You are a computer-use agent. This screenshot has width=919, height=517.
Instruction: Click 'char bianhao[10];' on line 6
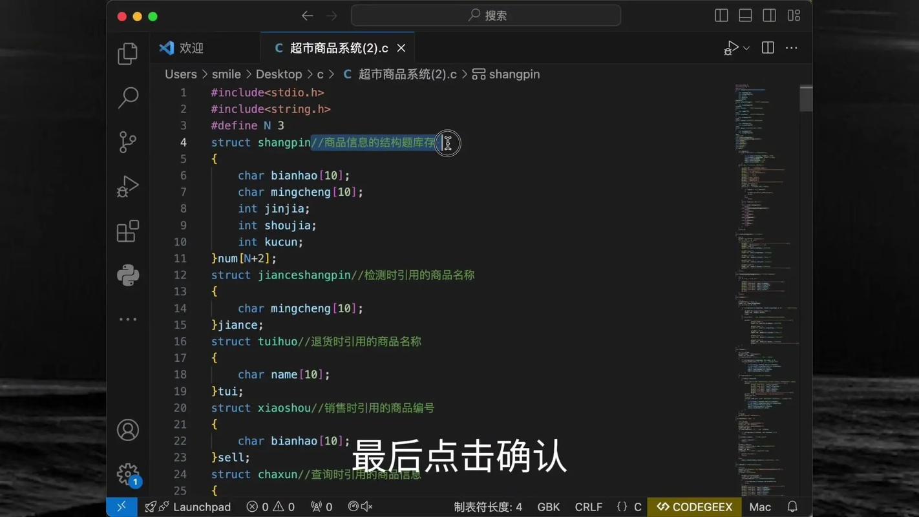tap(293, 175)
